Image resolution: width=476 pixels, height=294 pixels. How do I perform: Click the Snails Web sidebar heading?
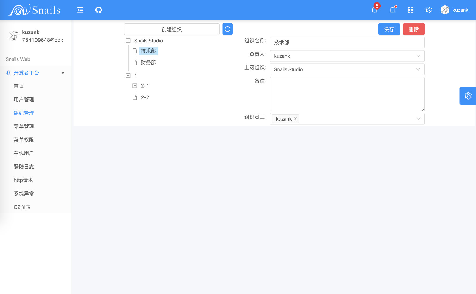18,59
